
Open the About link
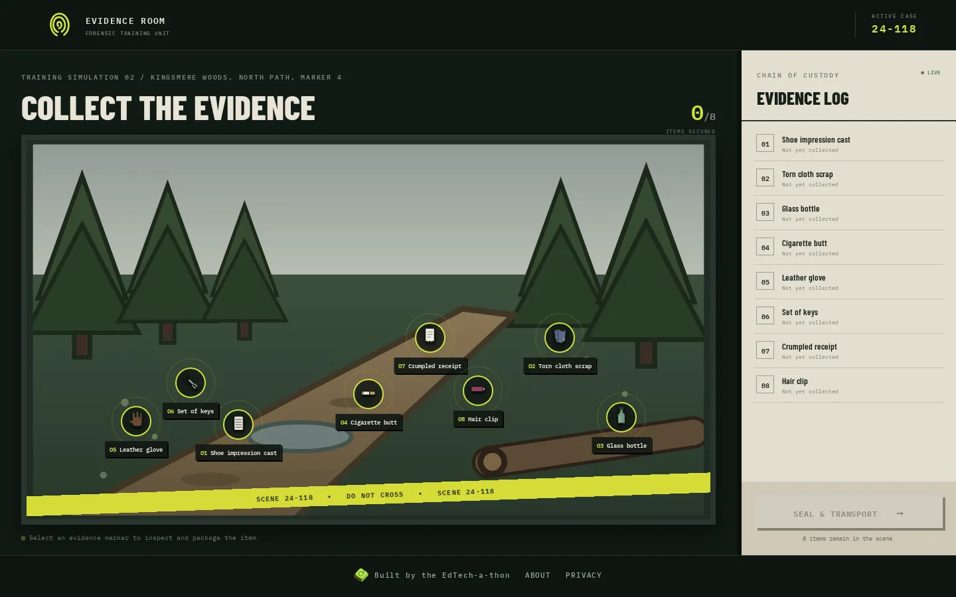(538, 576)
